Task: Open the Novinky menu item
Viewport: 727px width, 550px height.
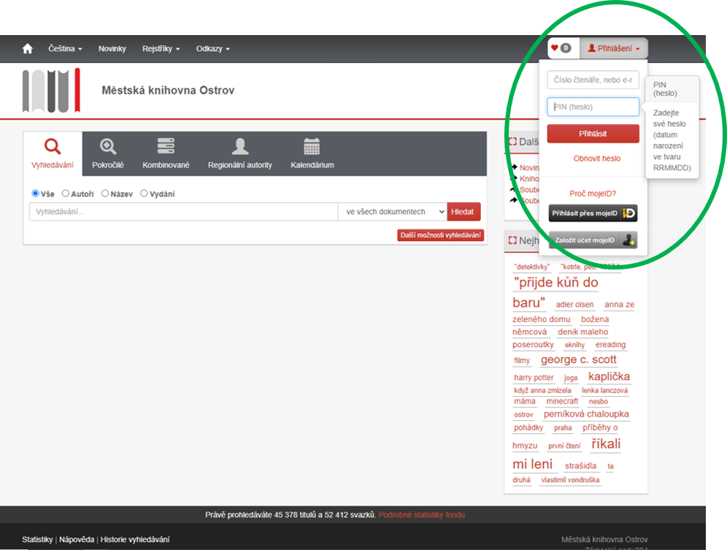Action: tap(112, 49)
